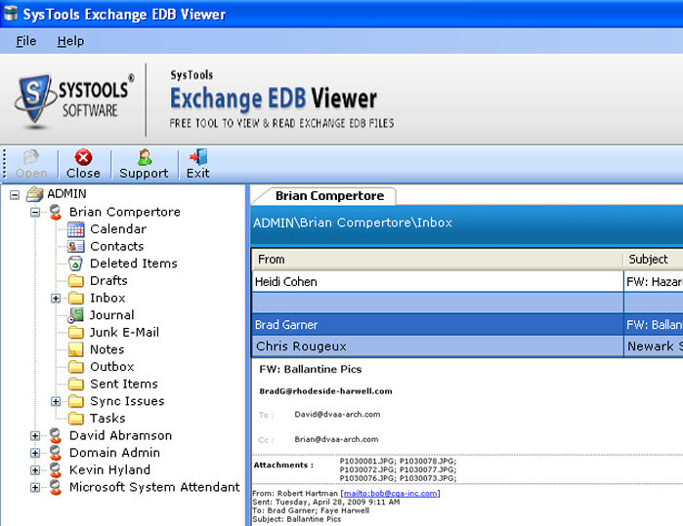The height and width of the screenshot is (526, 683).
Task: Click the Open toolbar button
Action: click(31, 165)
